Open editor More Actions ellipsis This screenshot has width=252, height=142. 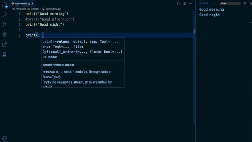[x=191, y=4]
